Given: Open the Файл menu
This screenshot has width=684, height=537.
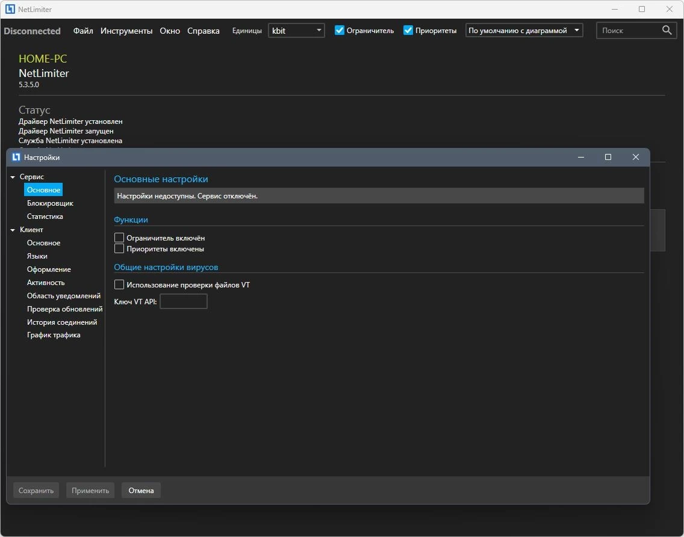Looking at the screenshot, I should click(x=83, y=31).
